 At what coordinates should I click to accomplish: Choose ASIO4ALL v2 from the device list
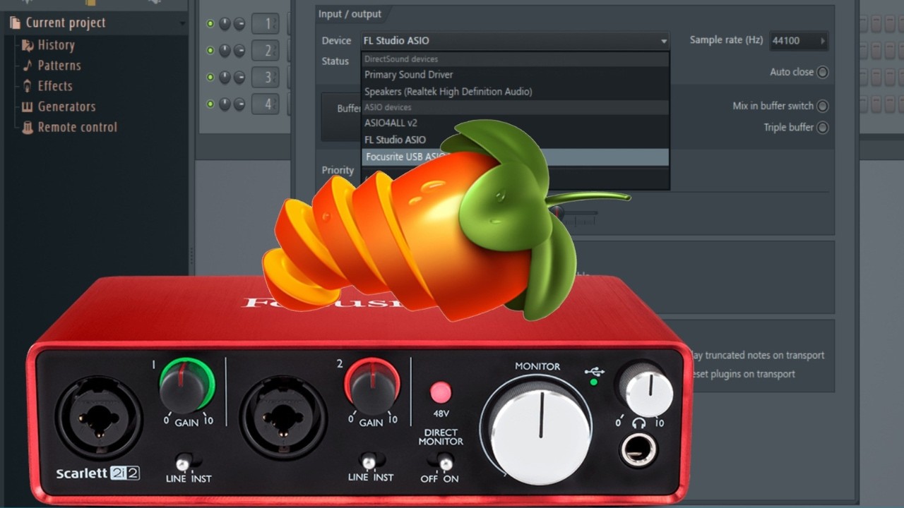pos(515,123)
